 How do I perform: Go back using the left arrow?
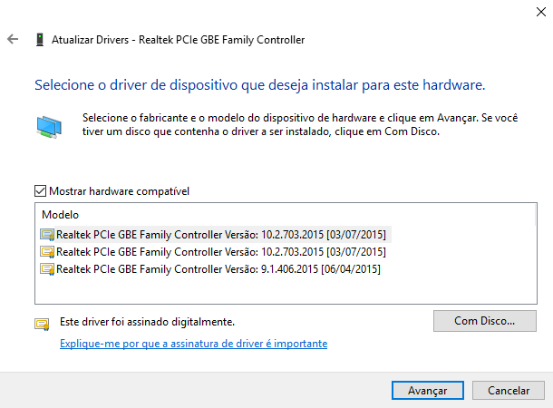point(13,39)
